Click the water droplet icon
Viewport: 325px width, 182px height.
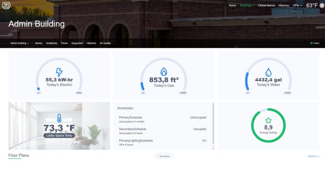point(268,72)
